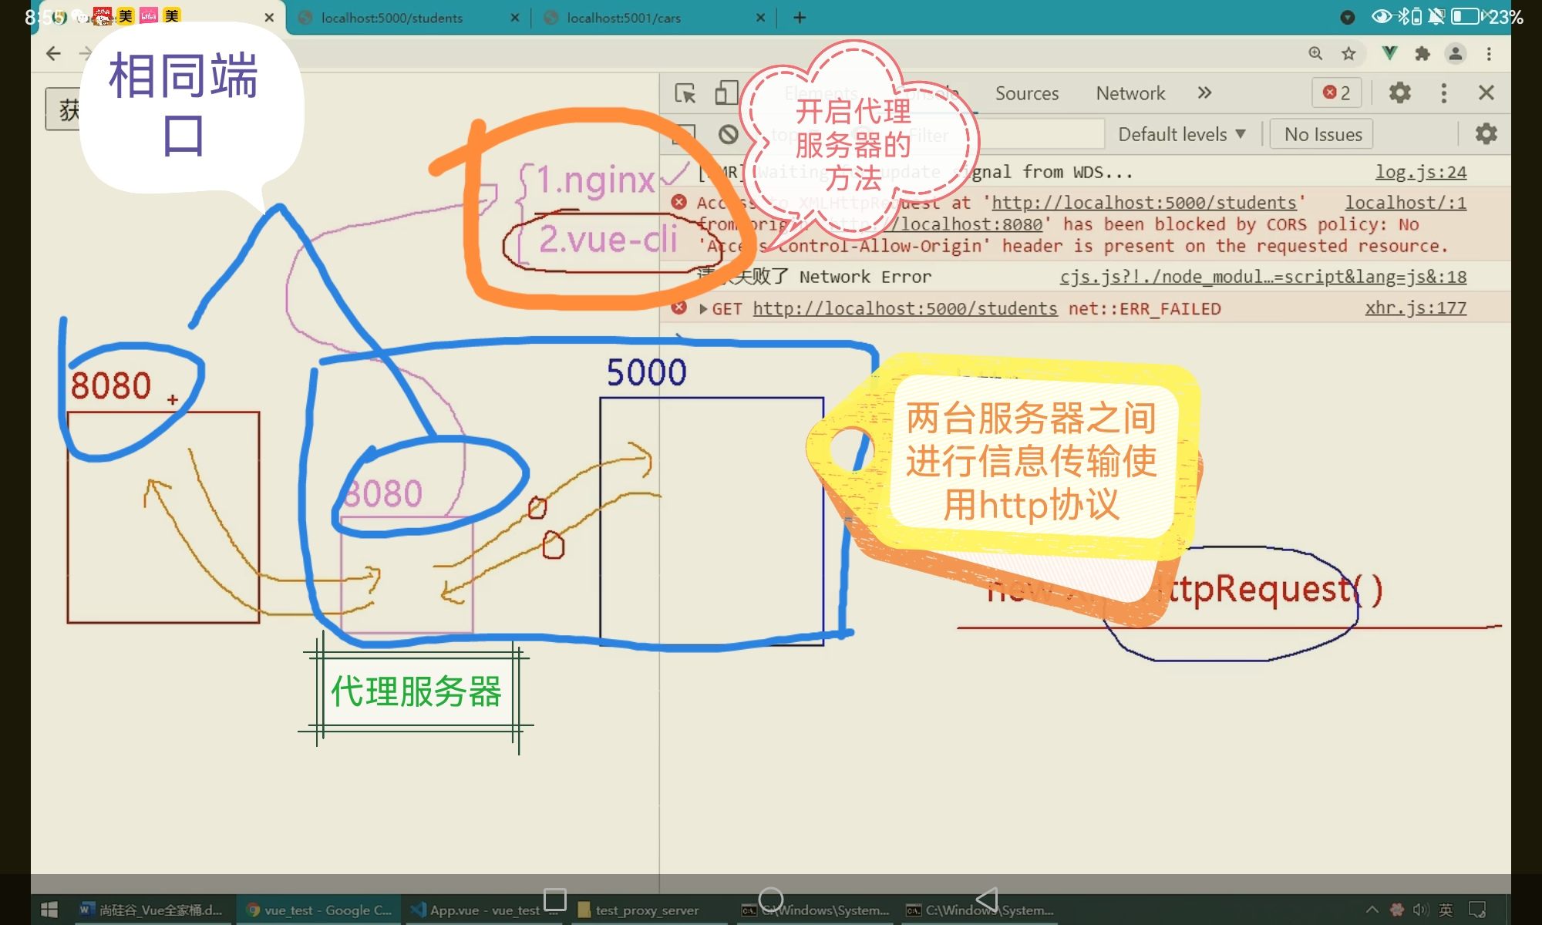1542x925 pixels.
Task: Click the zoom magnifier icon in address bar
Action: [x=1315, y=53]
